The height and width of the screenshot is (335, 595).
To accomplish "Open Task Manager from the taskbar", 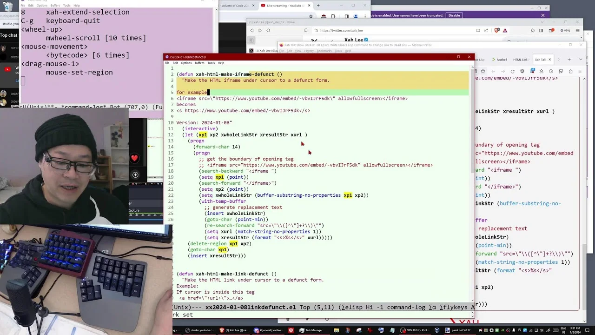I will pos(311,330).
